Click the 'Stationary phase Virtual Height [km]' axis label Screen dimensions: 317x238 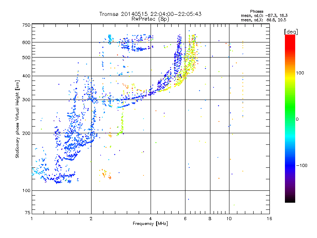coord(17,119)
